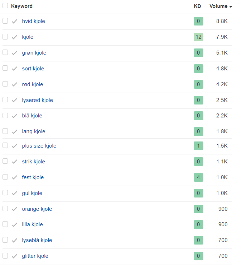The image size is (232, 265).
Task: Click the KD column header
Action: (197, 6)
